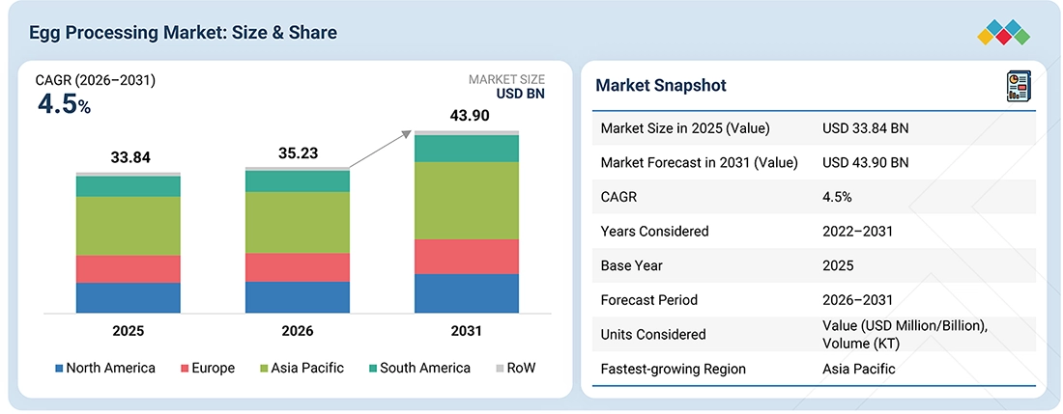Click the '35.23' value above the 2026 bar
Viewport: 1063px width, 414px height.
299,152
